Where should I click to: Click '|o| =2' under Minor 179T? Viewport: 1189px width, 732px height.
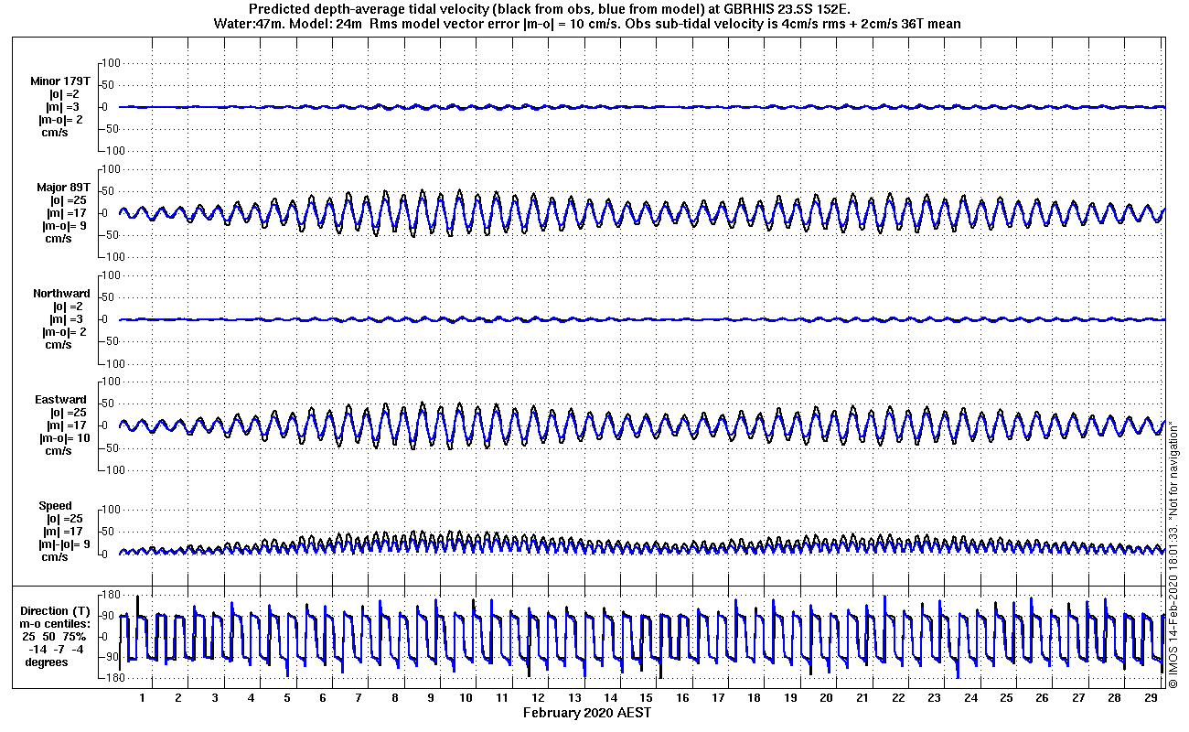(65, 94)
